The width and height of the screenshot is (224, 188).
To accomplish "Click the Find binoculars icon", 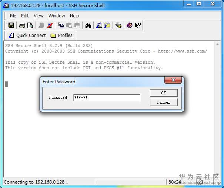I will pyautogui.click(x=88, y=26).
